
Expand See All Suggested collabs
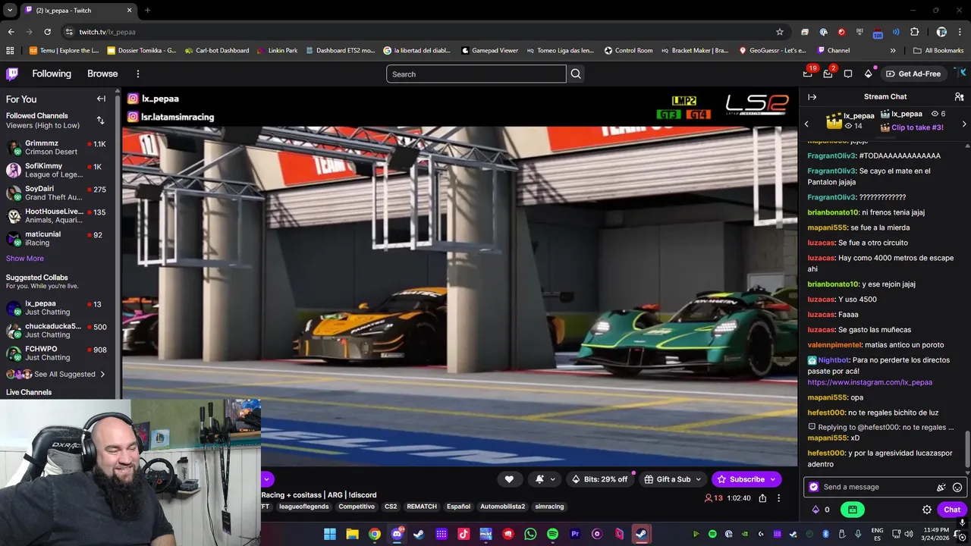click(x=55, y=374)
